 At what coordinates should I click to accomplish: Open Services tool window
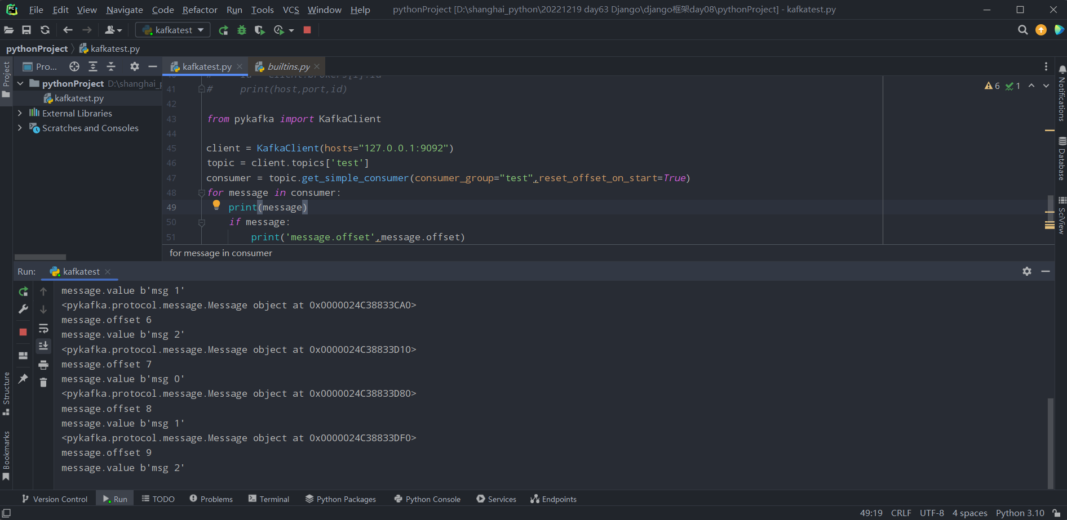(496, 499)
